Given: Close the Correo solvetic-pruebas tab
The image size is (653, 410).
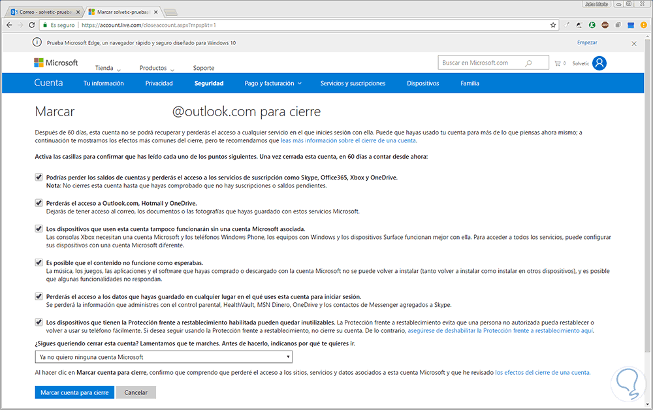Looking at the screenshot, I should (78, 12).
